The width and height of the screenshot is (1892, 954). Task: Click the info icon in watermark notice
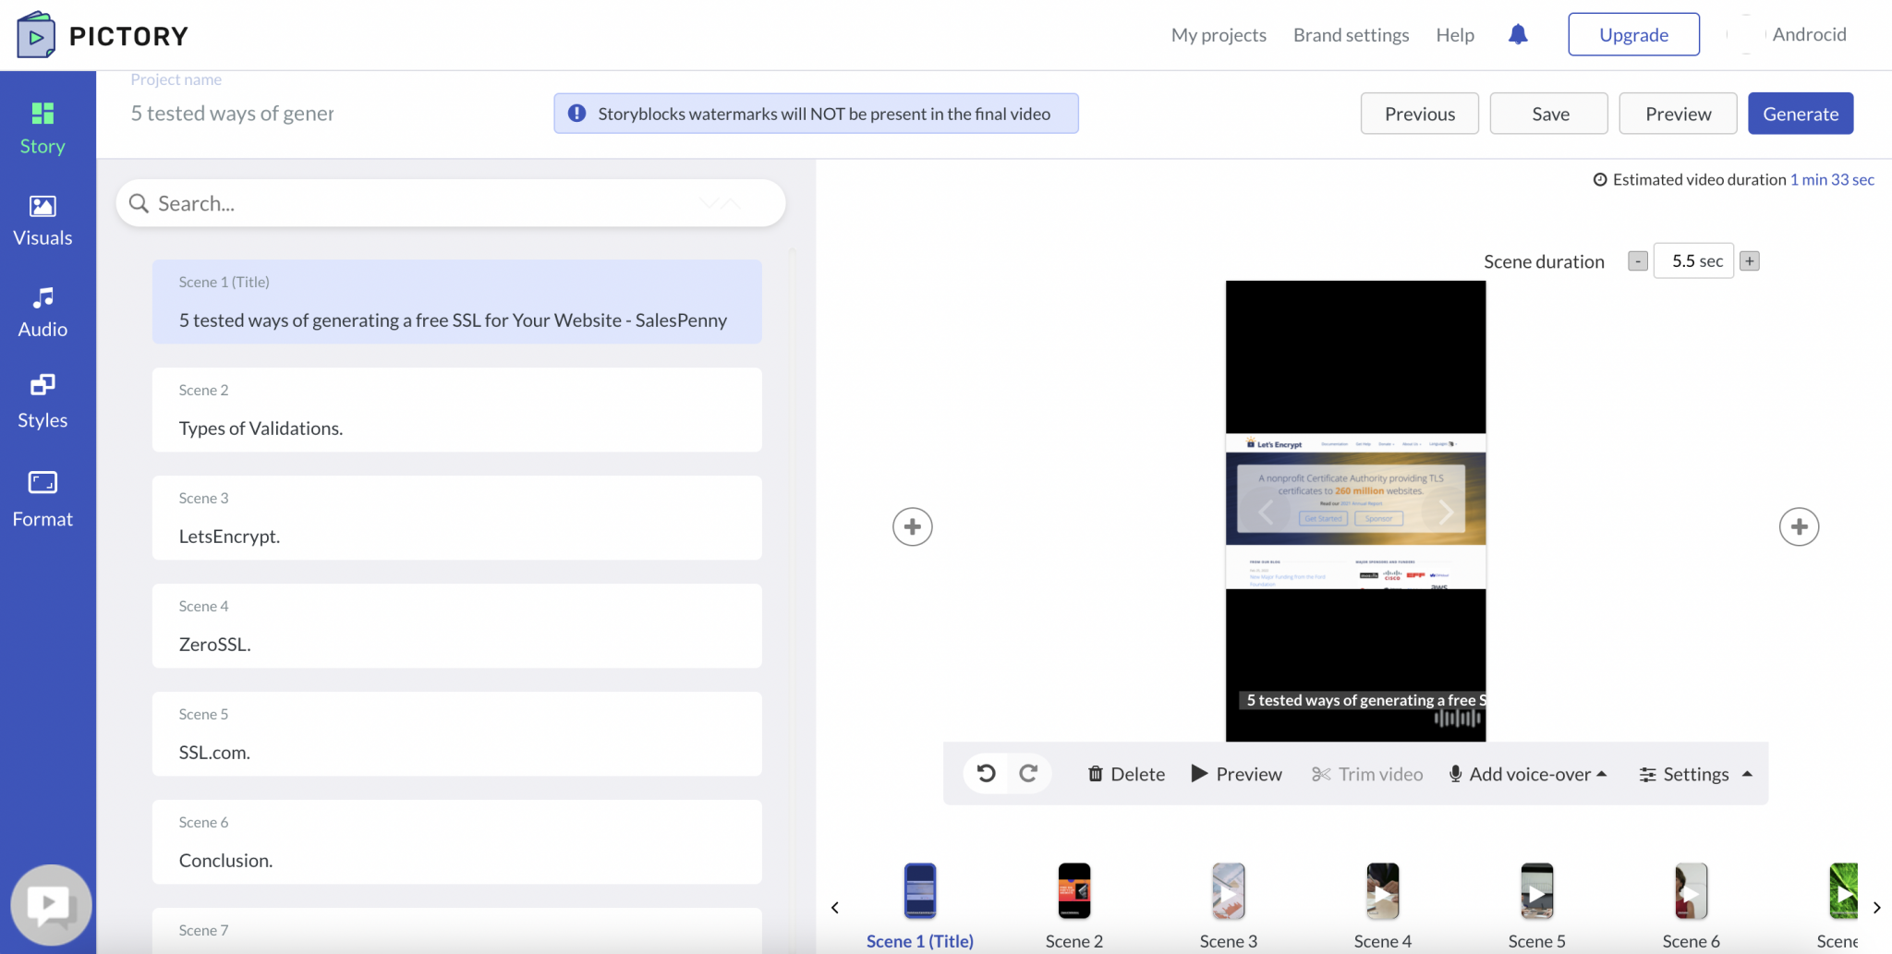576,114
